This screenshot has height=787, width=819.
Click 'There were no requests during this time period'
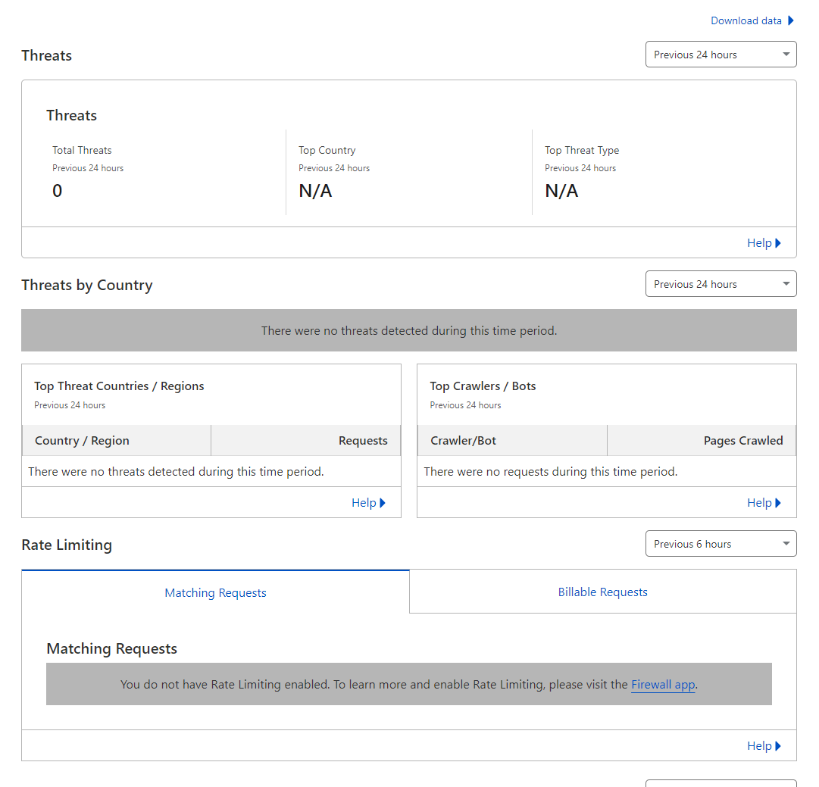tap(551, 472)
